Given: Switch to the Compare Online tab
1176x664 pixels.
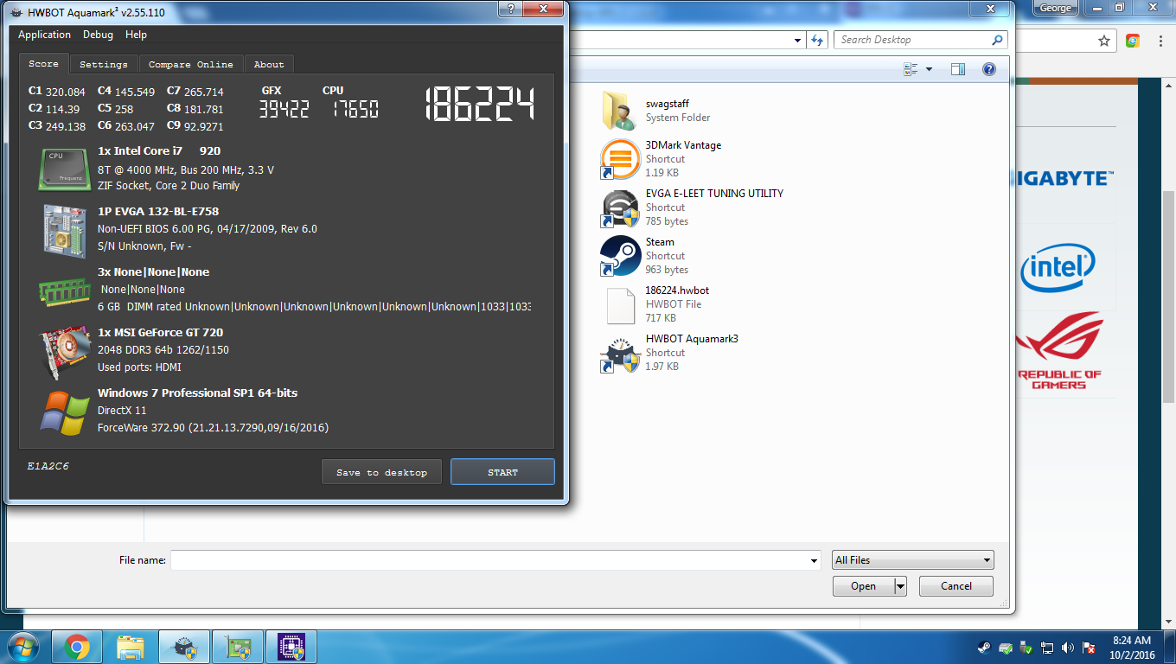Looking at the screenshot, I should [x=191, y=64].
